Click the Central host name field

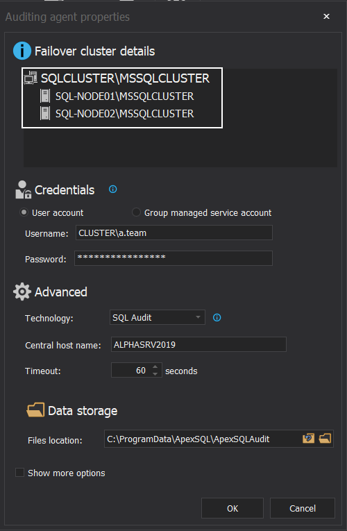(198, 344)
